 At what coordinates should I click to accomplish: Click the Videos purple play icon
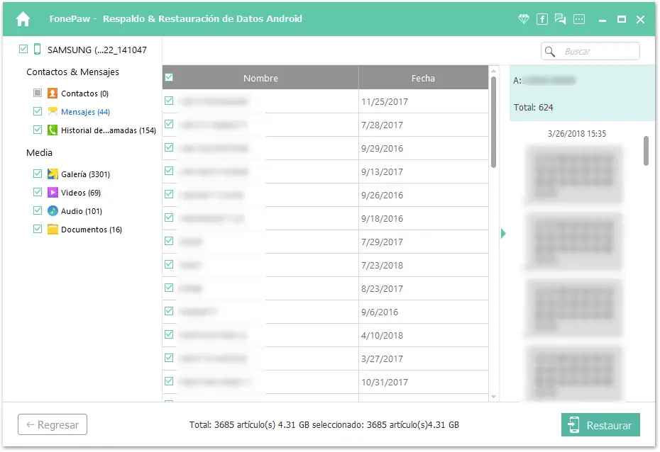(53, 193)
